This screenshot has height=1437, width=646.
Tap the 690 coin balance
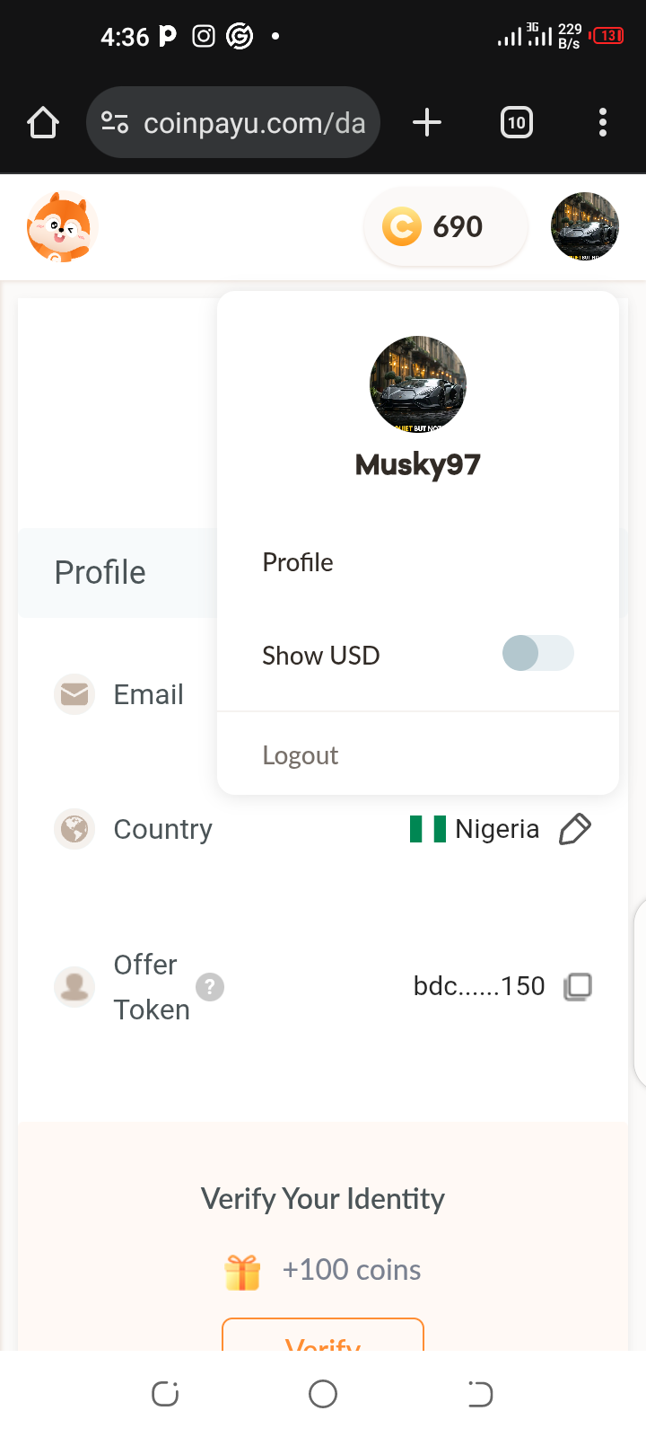[445, 226]
